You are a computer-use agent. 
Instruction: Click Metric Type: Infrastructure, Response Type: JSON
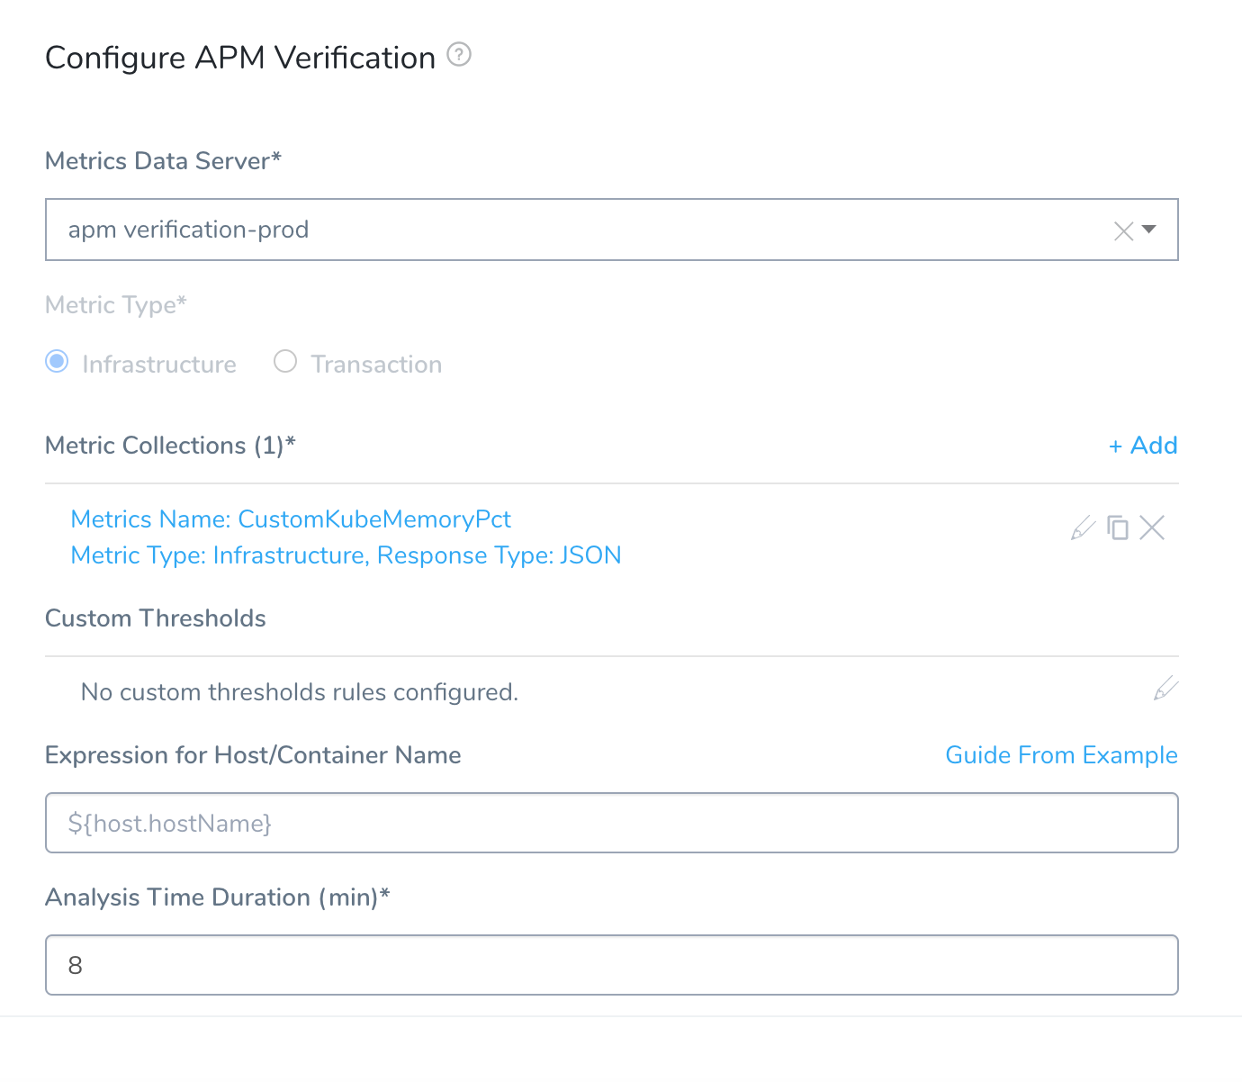(x=346, y=555)
